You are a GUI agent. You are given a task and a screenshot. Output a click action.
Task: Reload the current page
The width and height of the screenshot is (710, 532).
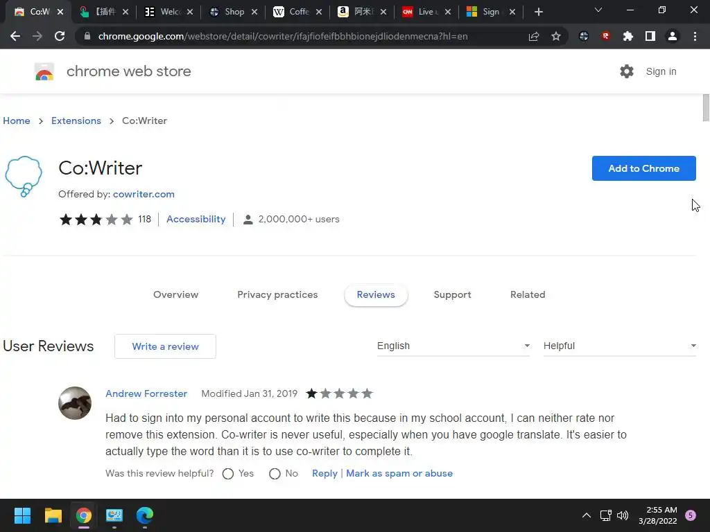click(x=60, y=36)
